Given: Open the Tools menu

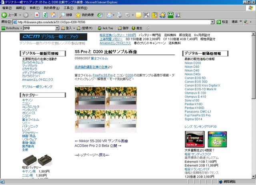Looking at the screenshot, I should (x=68, y=8).
